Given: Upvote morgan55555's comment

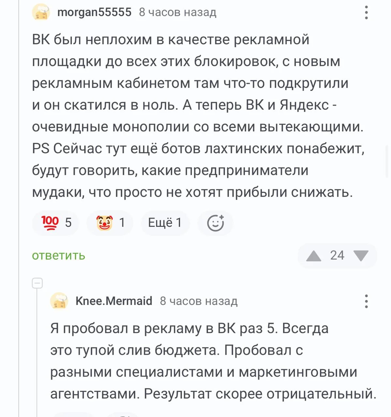Looking at the screenshot, I should tap(314, 256).
